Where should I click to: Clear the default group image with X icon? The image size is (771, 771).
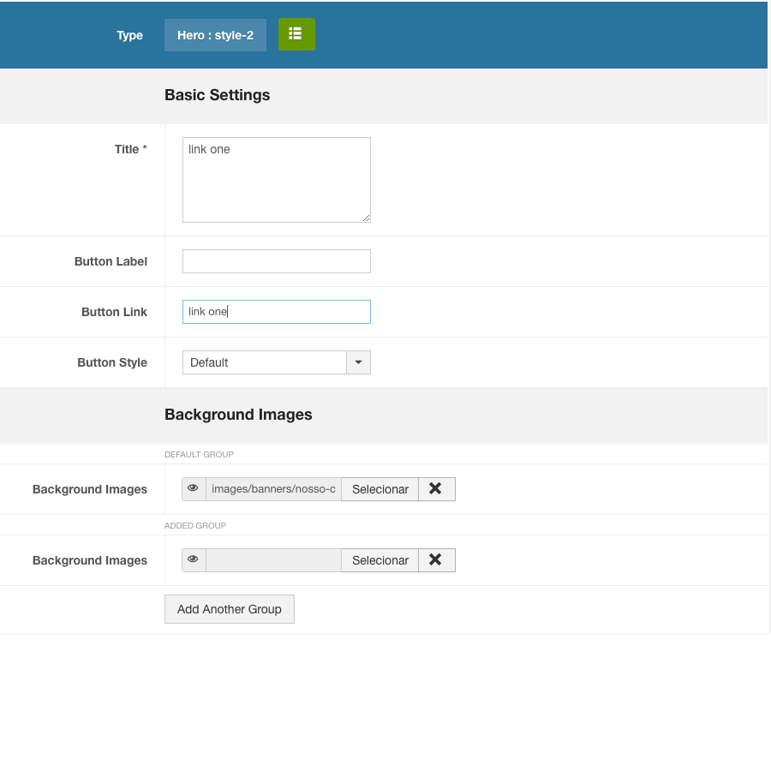tap(436, 489)
